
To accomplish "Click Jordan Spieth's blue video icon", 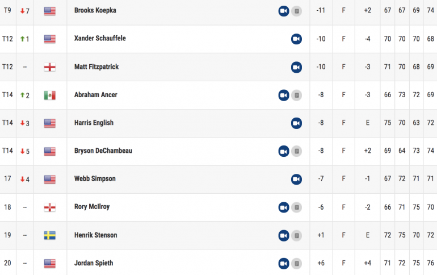I will coord(284,264).
